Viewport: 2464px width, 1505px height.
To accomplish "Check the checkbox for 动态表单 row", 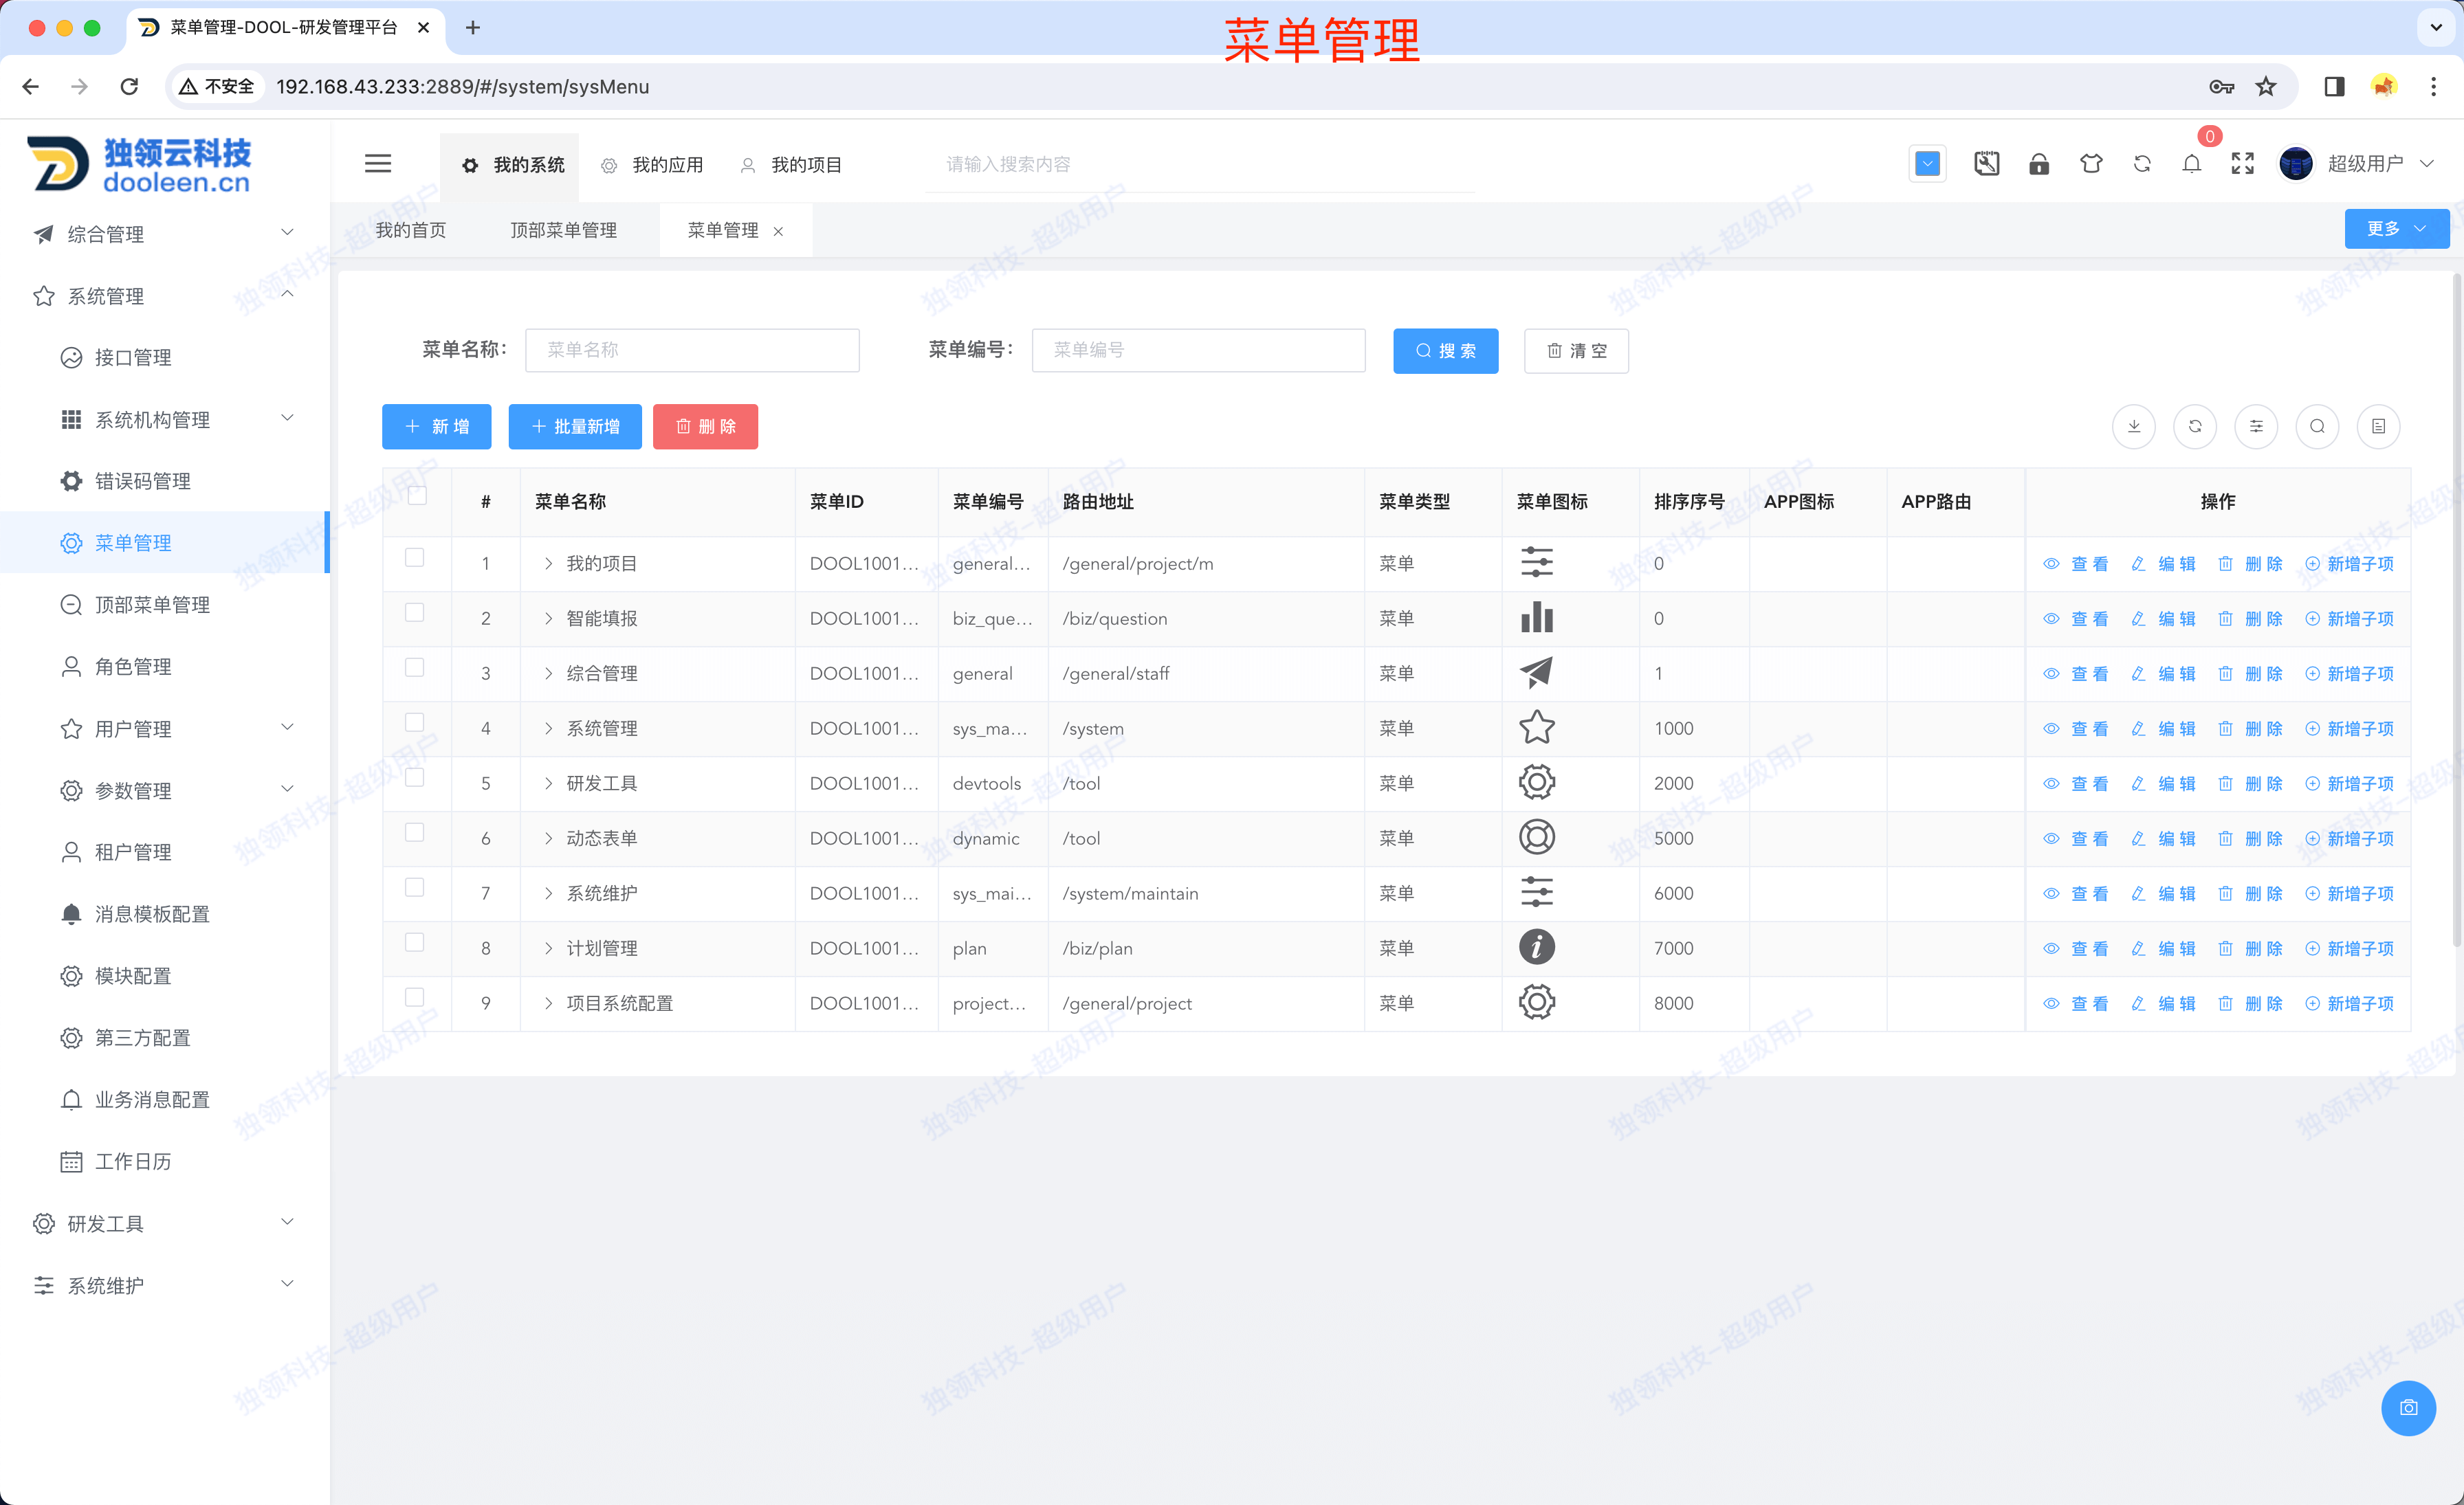I will pos(414,832).
